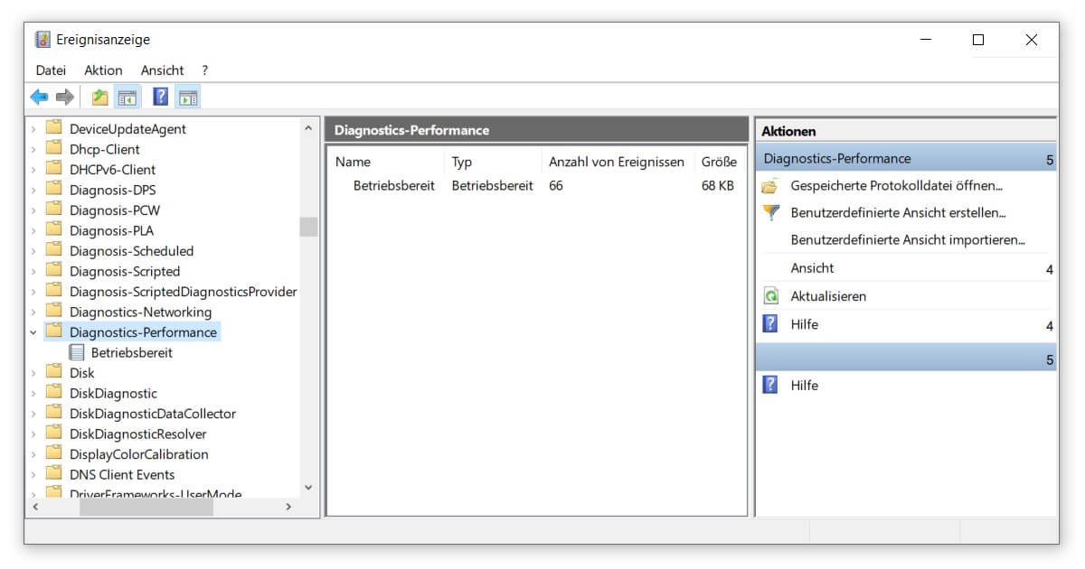Click the tree scrollbar down arrow
This screenshot has width=1085, height=569.
click(309, 487)
